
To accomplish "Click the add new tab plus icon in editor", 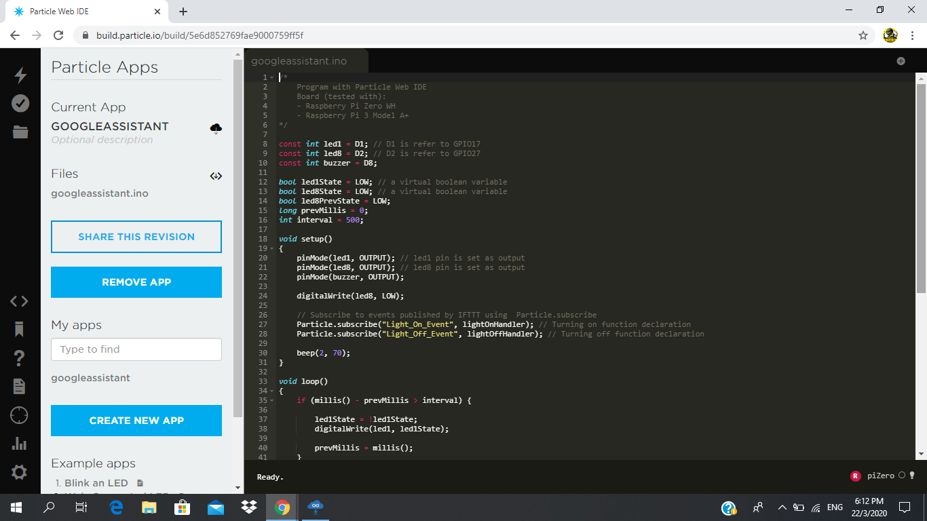I will [901, 61].
